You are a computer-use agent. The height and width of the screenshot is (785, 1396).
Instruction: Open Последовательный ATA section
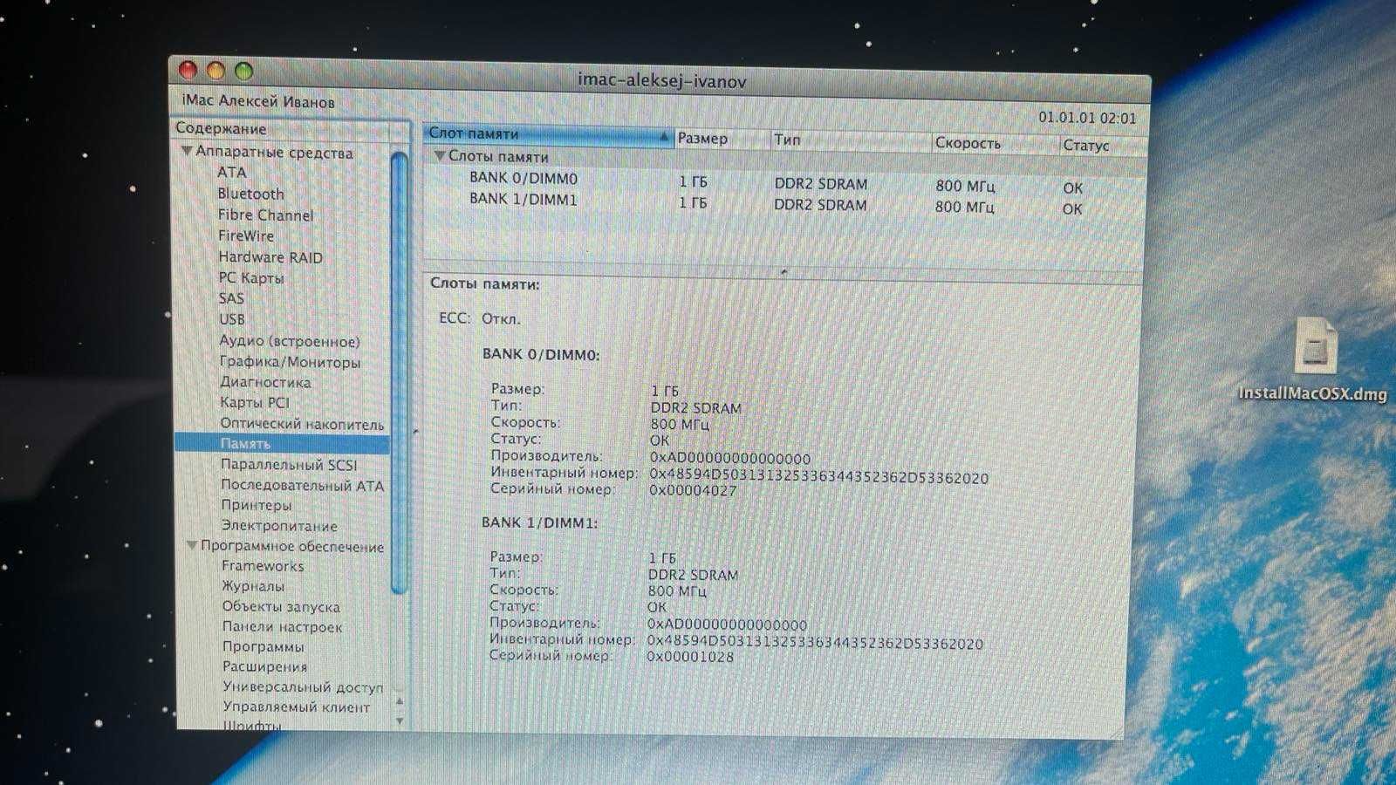302,485
